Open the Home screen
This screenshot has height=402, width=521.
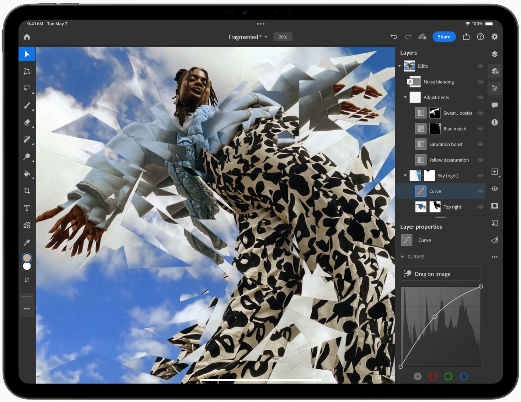click(x=27, y=37)
